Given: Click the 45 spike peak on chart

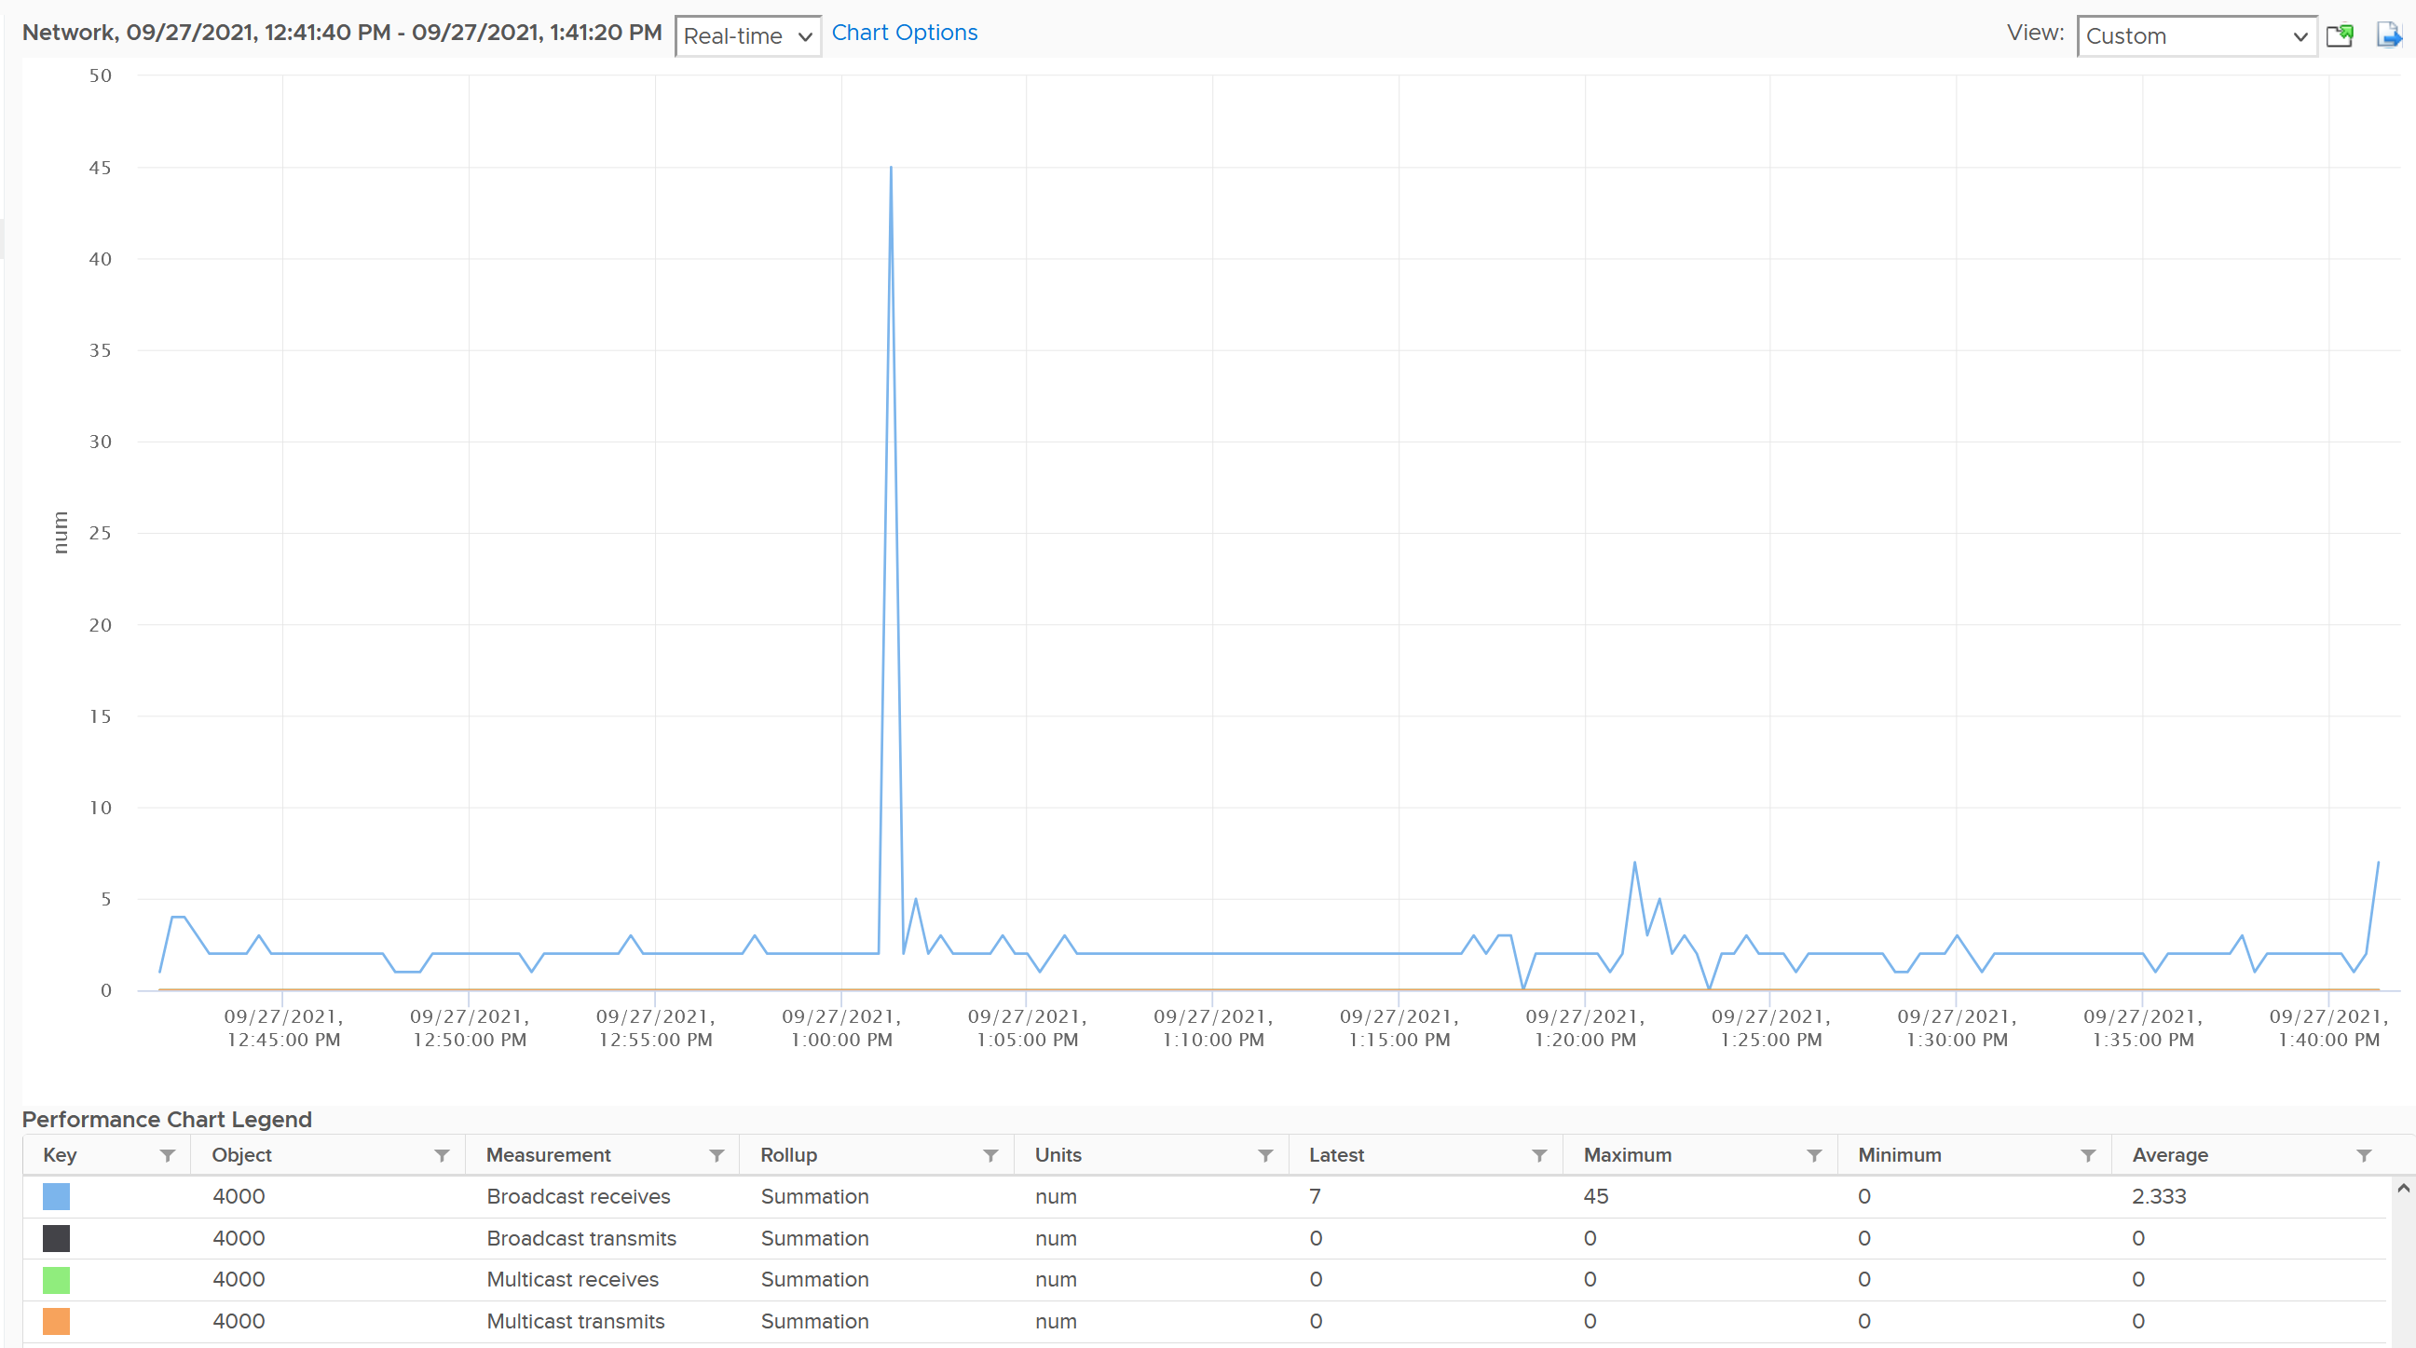Looking at the screenshot, I should point(890,168).
